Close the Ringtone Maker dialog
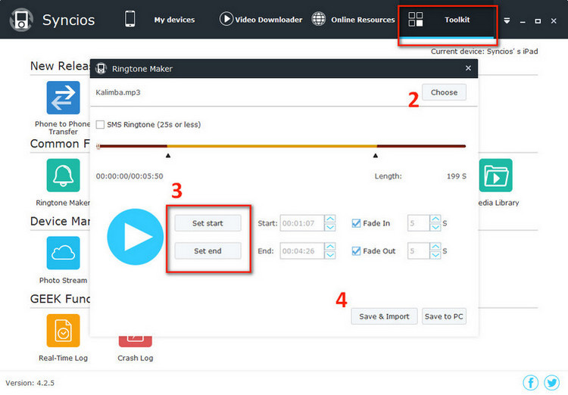Viewport: 568px width, 395px height. coord(468,68)
